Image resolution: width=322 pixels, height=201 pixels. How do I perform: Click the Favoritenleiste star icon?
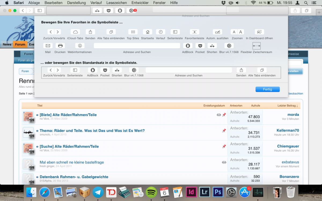click(194, 32)
